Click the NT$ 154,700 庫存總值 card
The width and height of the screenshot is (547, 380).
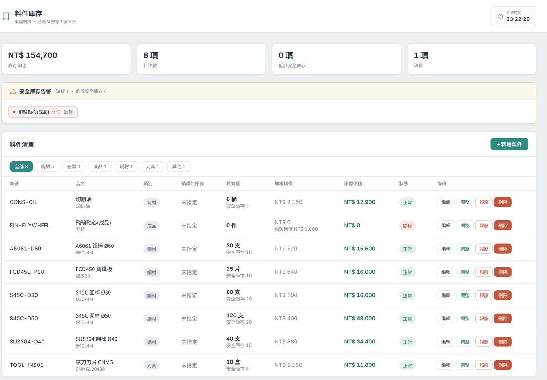(66, 59)
